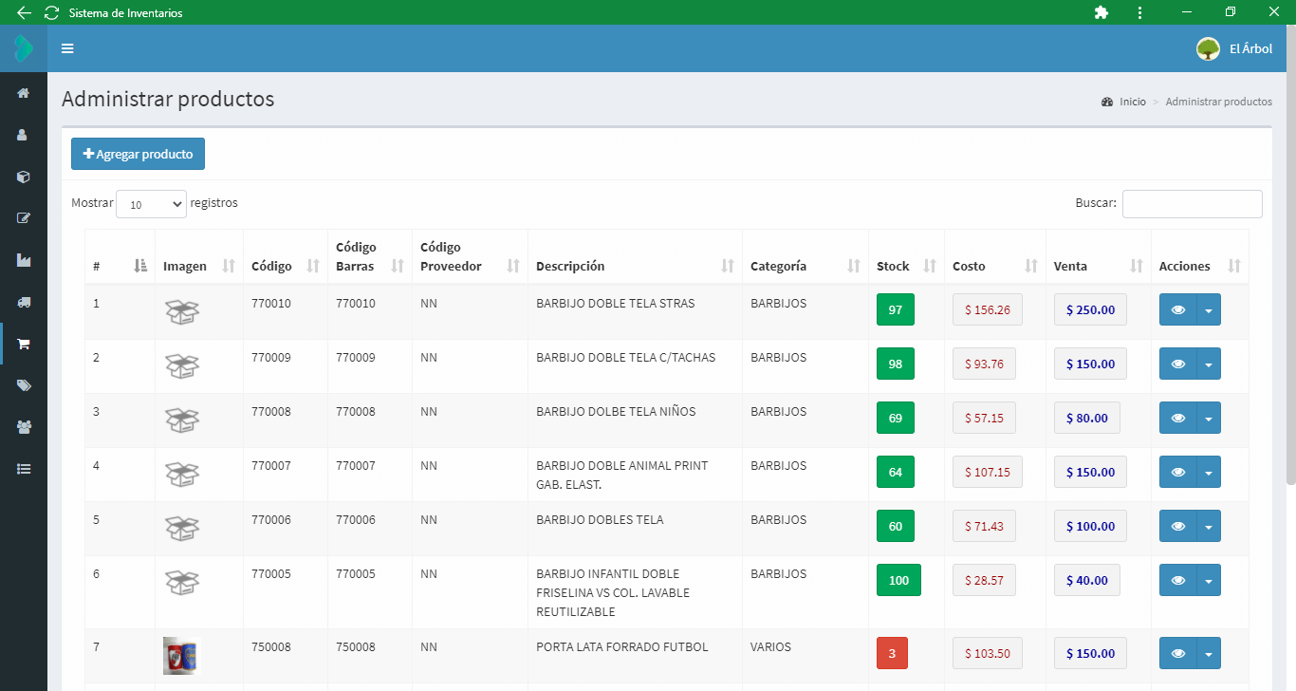Screen dimensions: 1296x691
Task: Expand actions dropdown arrow for product 770006
Action: 1209,526
